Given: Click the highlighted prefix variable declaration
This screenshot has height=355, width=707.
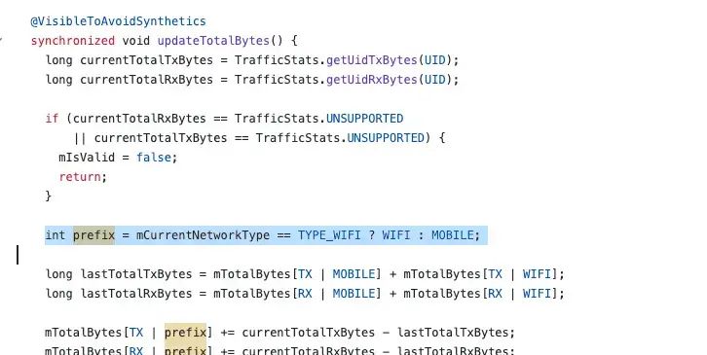Looking at the screenshot, I should point(93,235).
